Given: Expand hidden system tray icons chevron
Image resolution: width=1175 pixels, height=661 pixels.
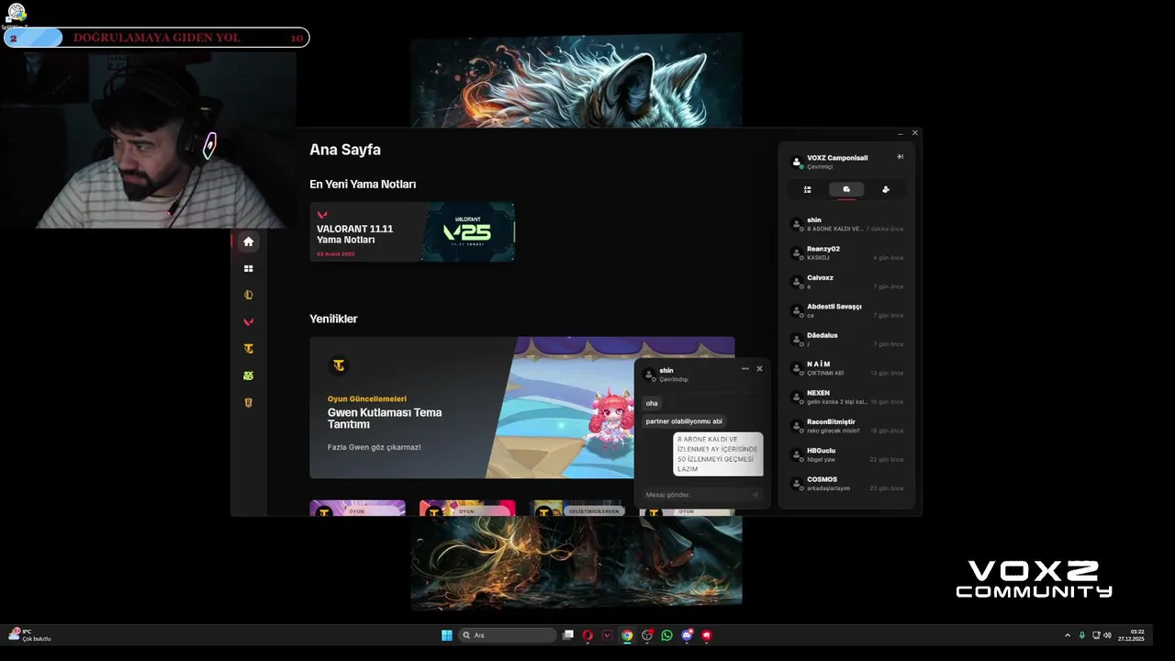Looking at the screenshot, I should click(1068, 635).
